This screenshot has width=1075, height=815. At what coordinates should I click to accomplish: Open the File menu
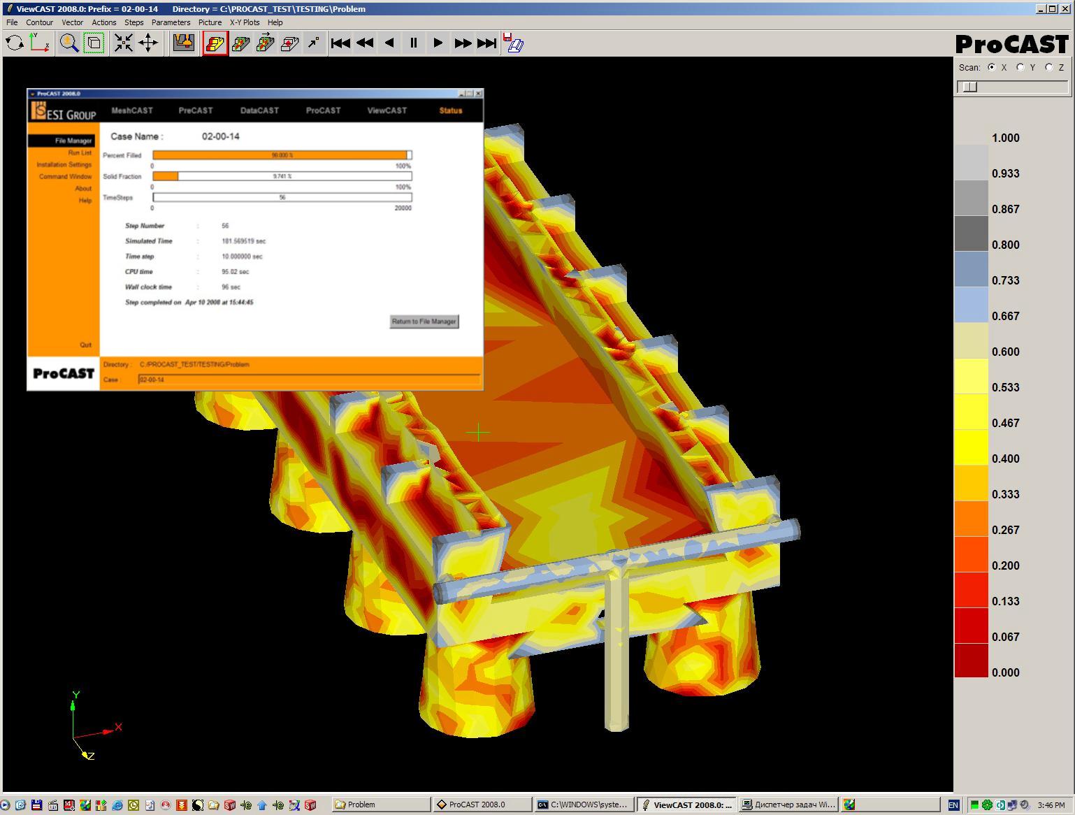pyautogui.click(x=12, y=22)
